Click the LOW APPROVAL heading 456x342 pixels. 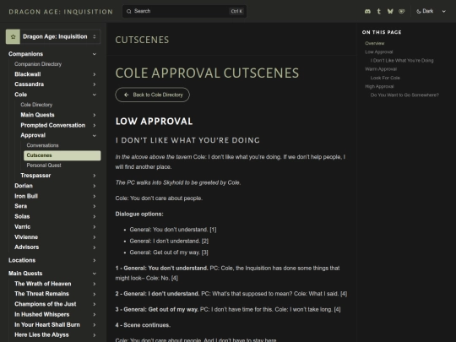coord(155,122)
